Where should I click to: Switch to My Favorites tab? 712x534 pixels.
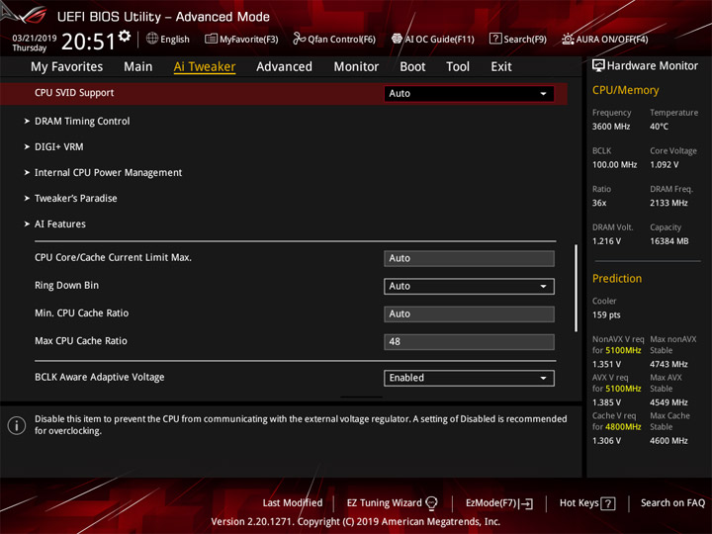(x=67, y=67)
